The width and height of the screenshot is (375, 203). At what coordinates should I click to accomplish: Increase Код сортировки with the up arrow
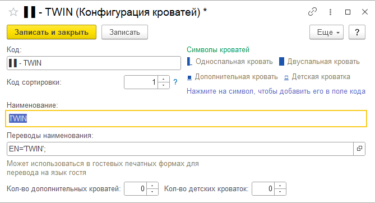pyautogui.click(x=164, y=79)
